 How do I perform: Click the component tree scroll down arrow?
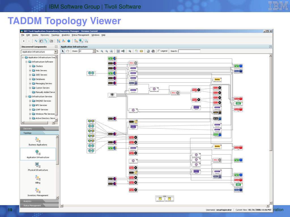[x=56, y=120]
